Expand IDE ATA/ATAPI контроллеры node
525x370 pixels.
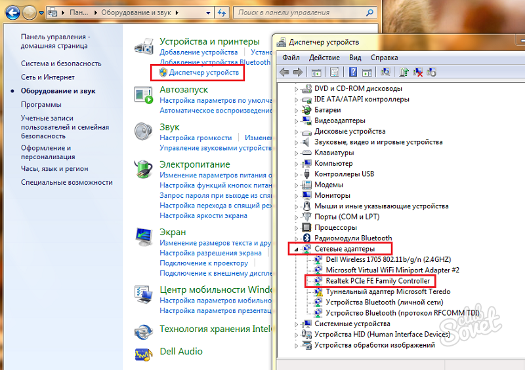click(296, 100)
